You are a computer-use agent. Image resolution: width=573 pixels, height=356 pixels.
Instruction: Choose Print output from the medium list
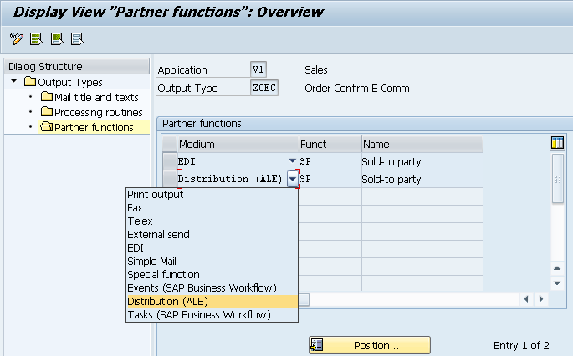pos(155,195)
